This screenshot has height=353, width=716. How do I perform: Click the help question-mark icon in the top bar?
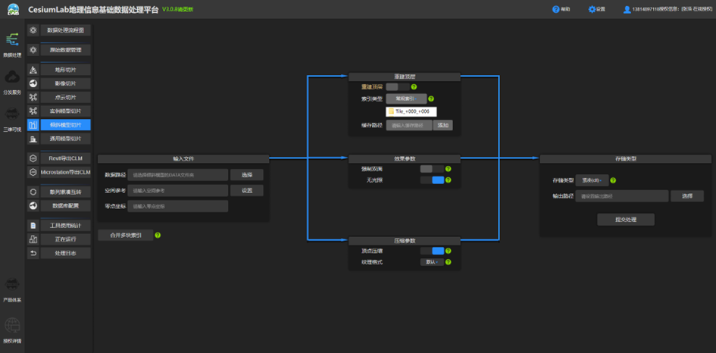(555, 9)
